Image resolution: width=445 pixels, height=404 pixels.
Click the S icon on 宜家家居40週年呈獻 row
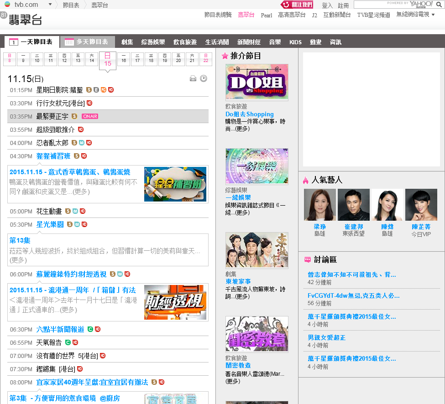coord(154,382)
